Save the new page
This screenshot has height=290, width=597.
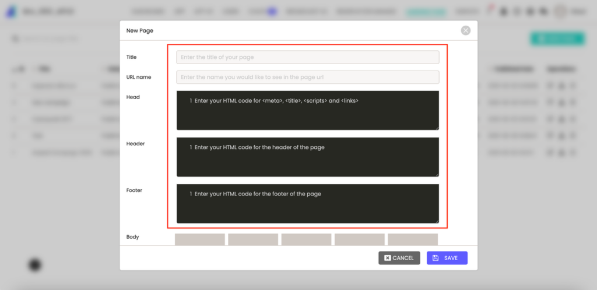(447, 258)
